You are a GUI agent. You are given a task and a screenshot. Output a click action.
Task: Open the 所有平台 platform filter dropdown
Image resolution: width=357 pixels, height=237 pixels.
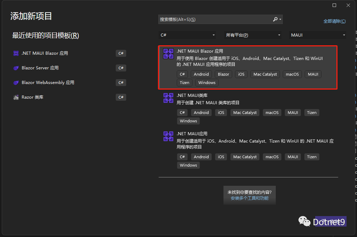tap(252, 35)
